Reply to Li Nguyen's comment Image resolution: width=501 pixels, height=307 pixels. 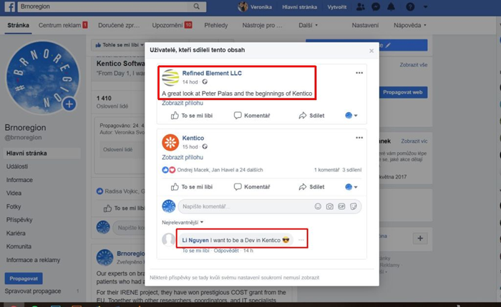(x=226, y=251)
